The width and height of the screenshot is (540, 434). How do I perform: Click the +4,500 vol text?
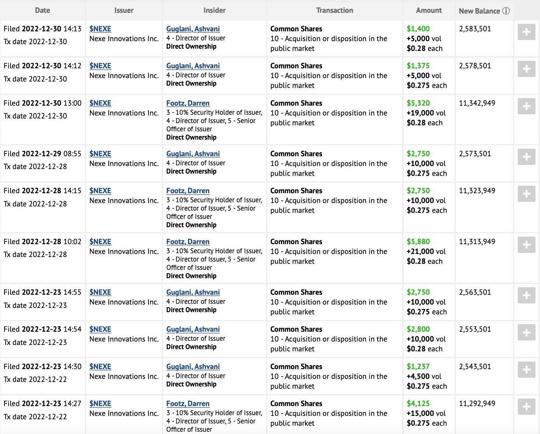pos(424,376)
